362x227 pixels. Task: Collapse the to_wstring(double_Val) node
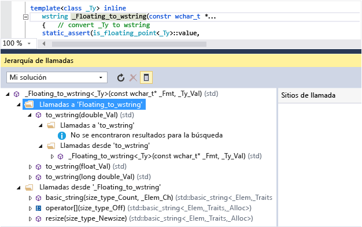[x=29, y=115]
